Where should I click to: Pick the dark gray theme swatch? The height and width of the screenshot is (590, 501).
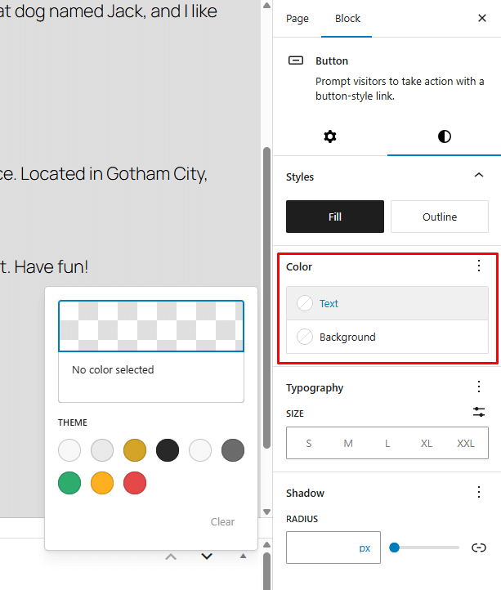coord(233,450)
